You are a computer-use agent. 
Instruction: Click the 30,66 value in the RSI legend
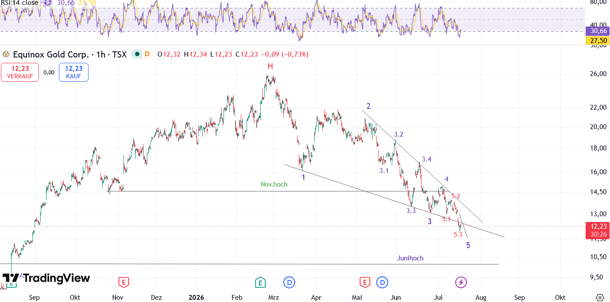click(x=66, y=3)
